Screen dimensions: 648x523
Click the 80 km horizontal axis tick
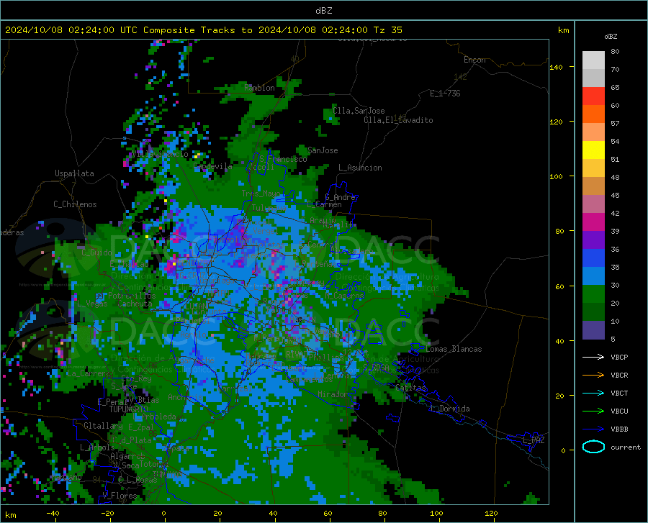pyautogui.click(x=382, y=513)
